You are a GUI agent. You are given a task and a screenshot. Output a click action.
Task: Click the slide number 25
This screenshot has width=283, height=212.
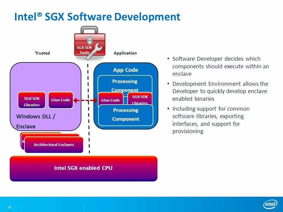point(9,207)
